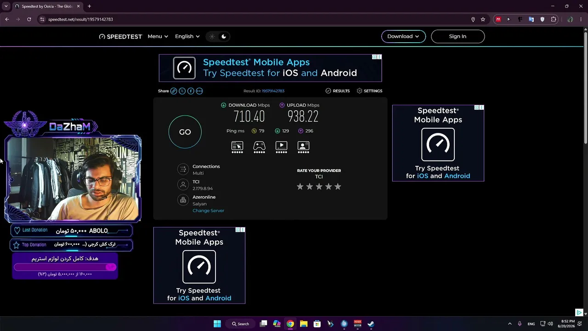Click the Windows taskbar Search box
Viewport: 588px width, 331px height.
(x=240, y=324)
